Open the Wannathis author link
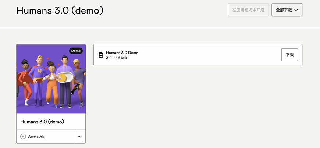The height and width of the screenshot is (148, 320). (36, 136)
